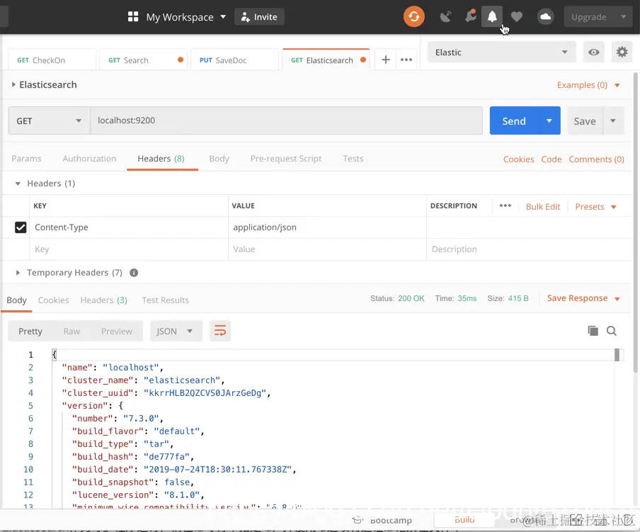Click the empty Description header field
The image size is (640, 532).
[529, 249]
